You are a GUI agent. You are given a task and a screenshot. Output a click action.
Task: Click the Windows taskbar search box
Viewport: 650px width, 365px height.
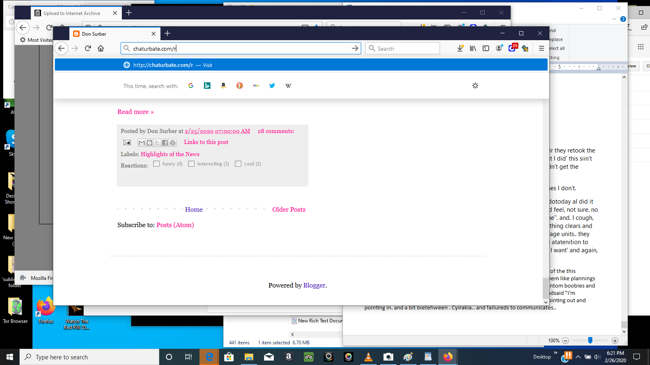pos(89,357)
